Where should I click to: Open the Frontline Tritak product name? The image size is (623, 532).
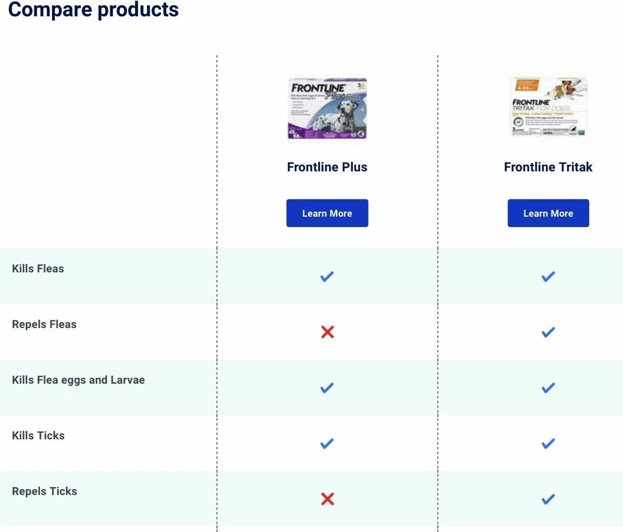(548, 167)
